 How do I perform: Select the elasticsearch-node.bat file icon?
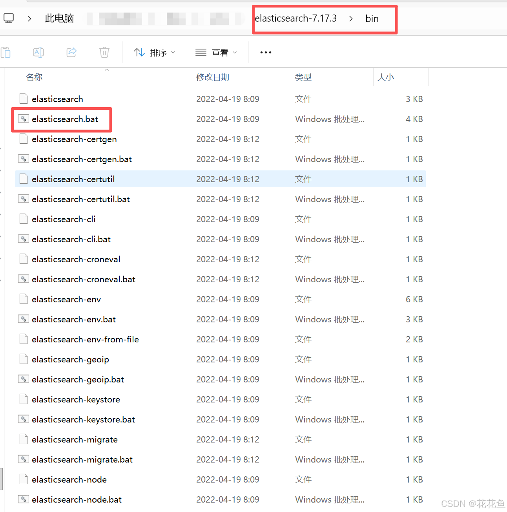pos(24,499)
